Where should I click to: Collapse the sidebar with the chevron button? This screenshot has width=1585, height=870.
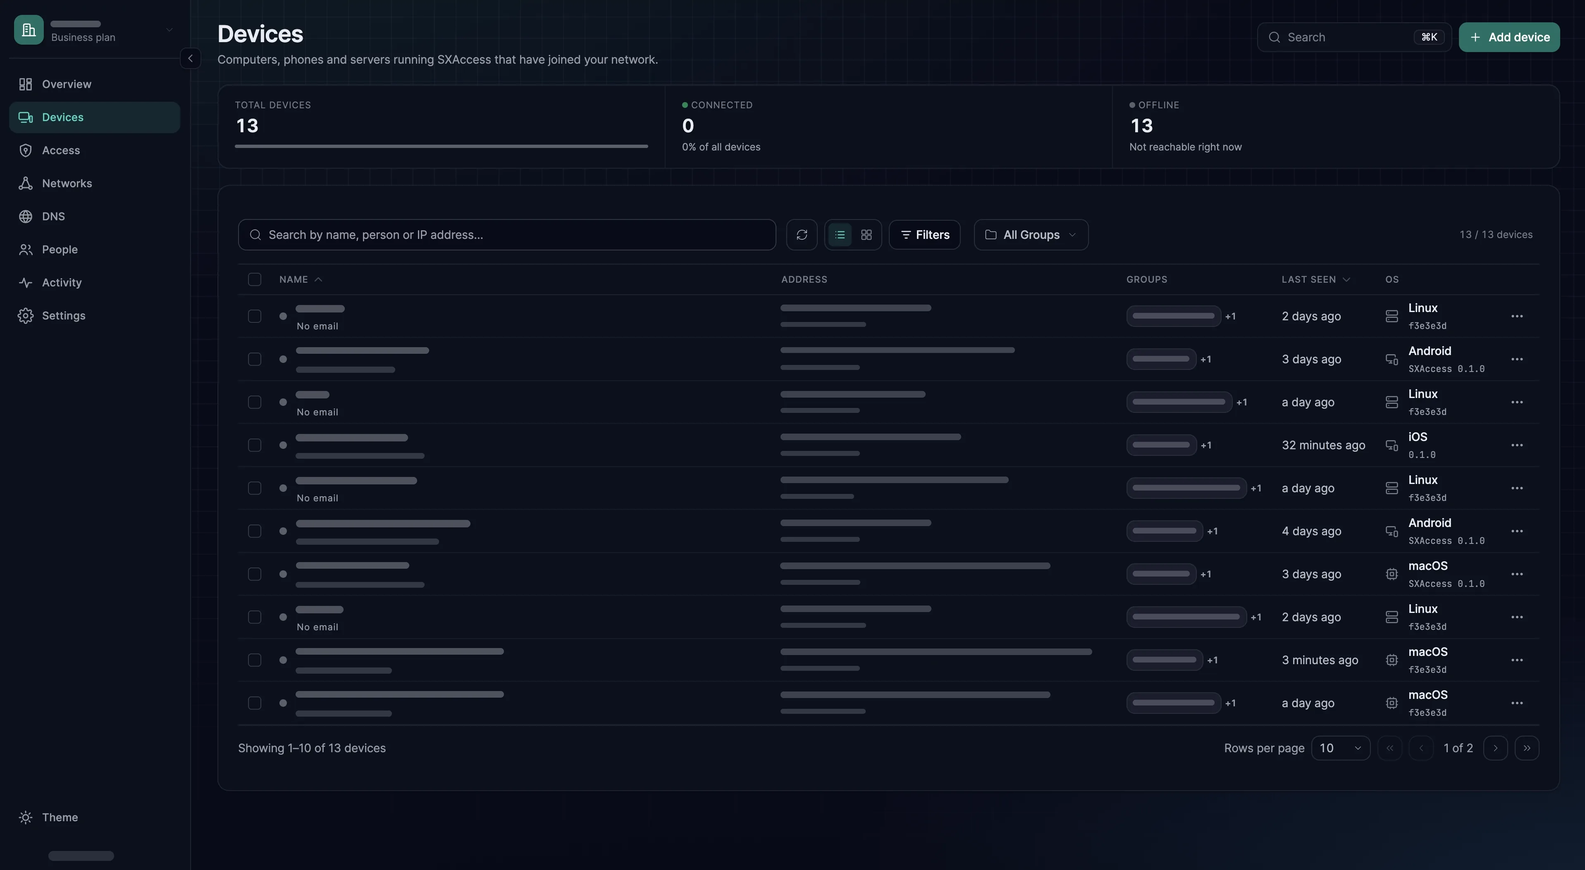[190, 58]
